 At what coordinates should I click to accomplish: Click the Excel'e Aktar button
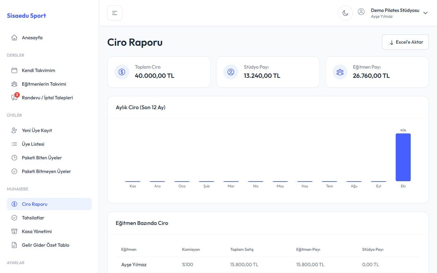[405, 42]
